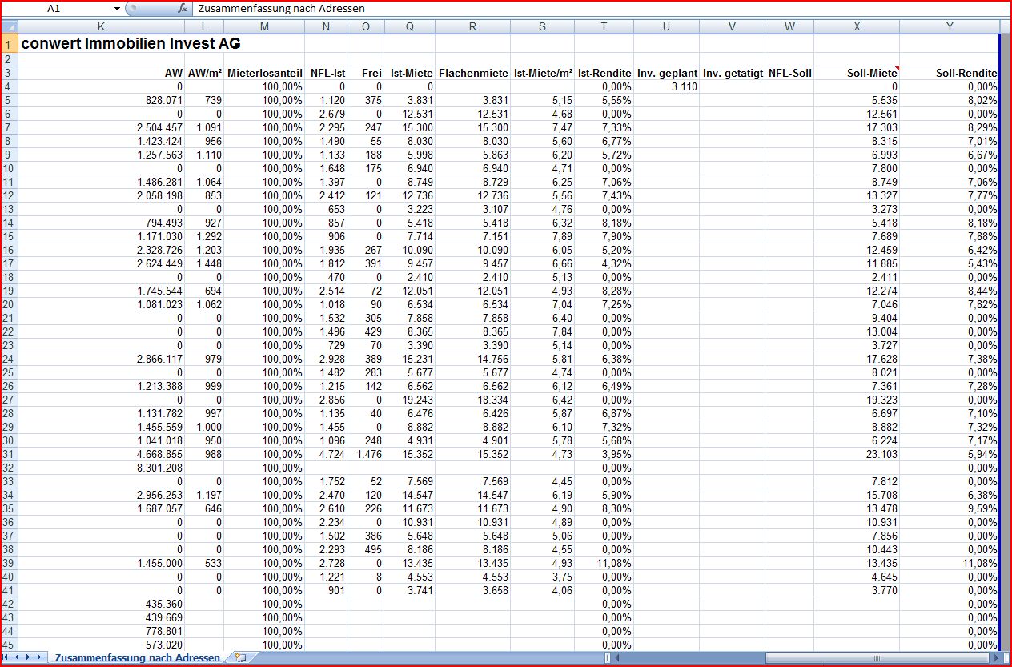Select row 45 header
This screenshot has width=1012, height=667.
tap(9, 645)
